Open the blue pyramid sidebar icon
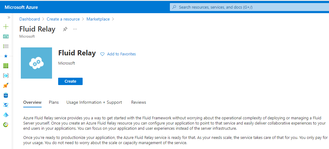Viewport: 329px width, 149px height. coord(6,115)
